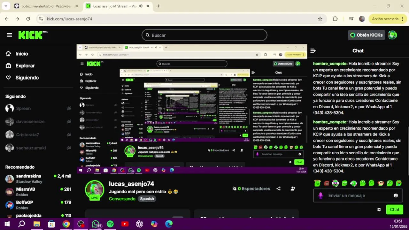Image resolution: width=409 pixels, height=230 pixels.
Task: Reload the page
Action: click(28, 19)
